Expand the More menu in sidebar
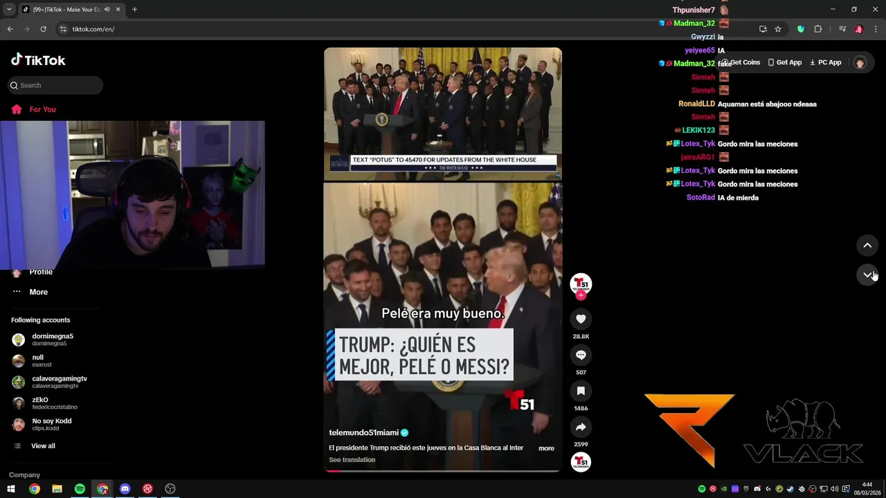The height and width of the screenshot is (498, 886). click(x=30, y=292)
